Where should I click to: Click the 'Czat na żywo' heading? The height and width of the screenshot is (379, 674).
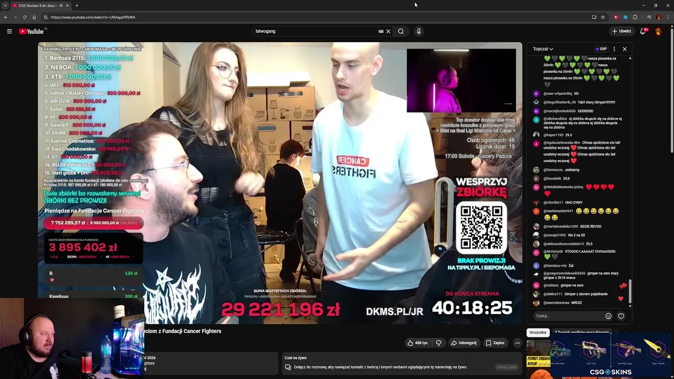[295, 358]
